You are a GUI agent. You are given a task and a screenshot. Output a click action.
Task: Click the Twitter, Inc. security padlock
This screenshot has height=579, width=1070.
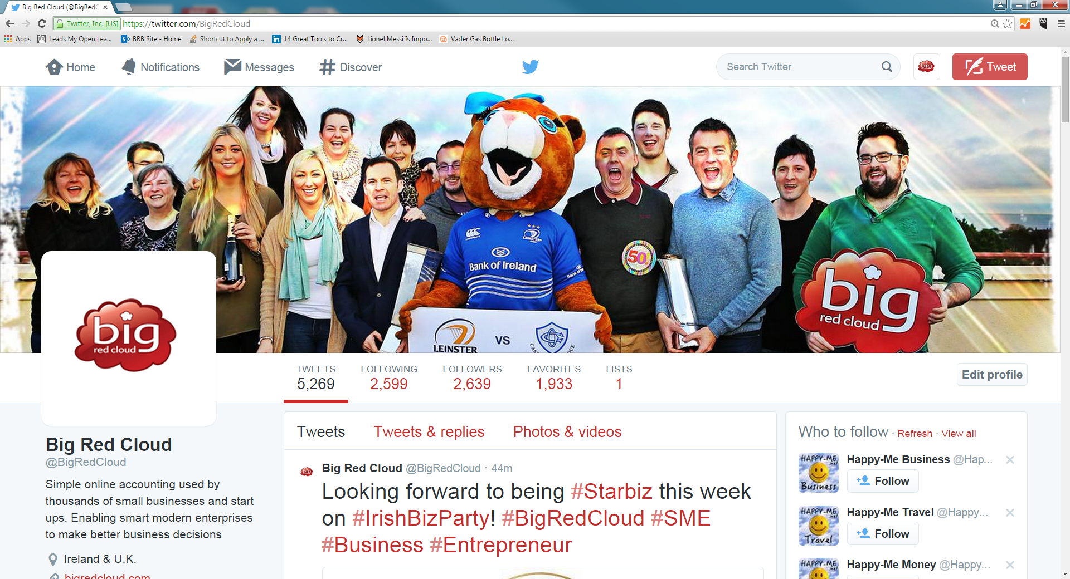[x=60, y=24]
